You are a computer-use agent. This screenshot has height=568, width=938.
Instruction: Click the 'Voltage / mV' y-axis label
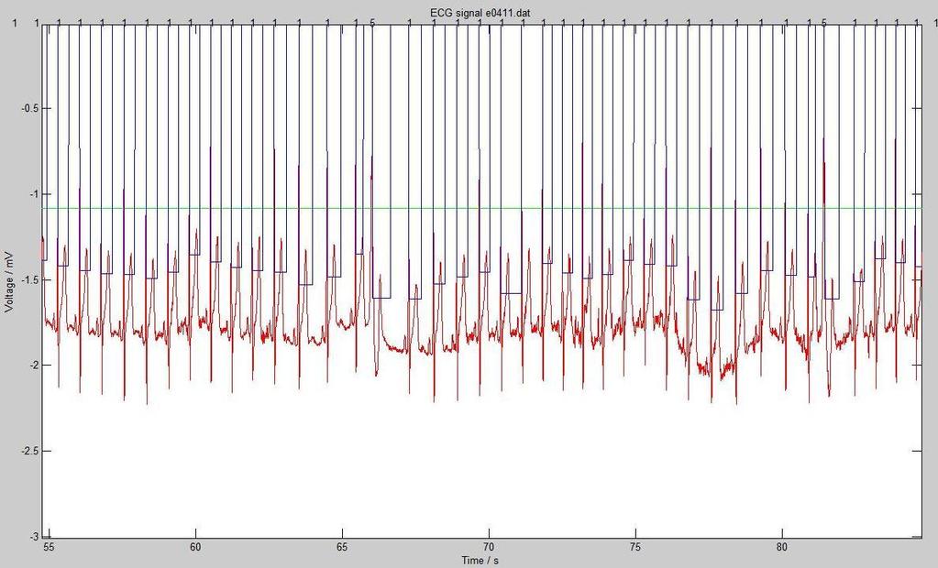[x=9, y=281]
